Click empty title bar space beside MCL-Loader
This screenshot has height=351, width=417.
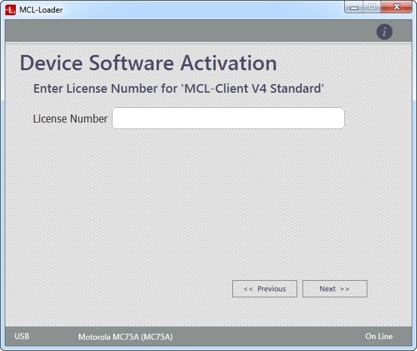pos(199,9)
